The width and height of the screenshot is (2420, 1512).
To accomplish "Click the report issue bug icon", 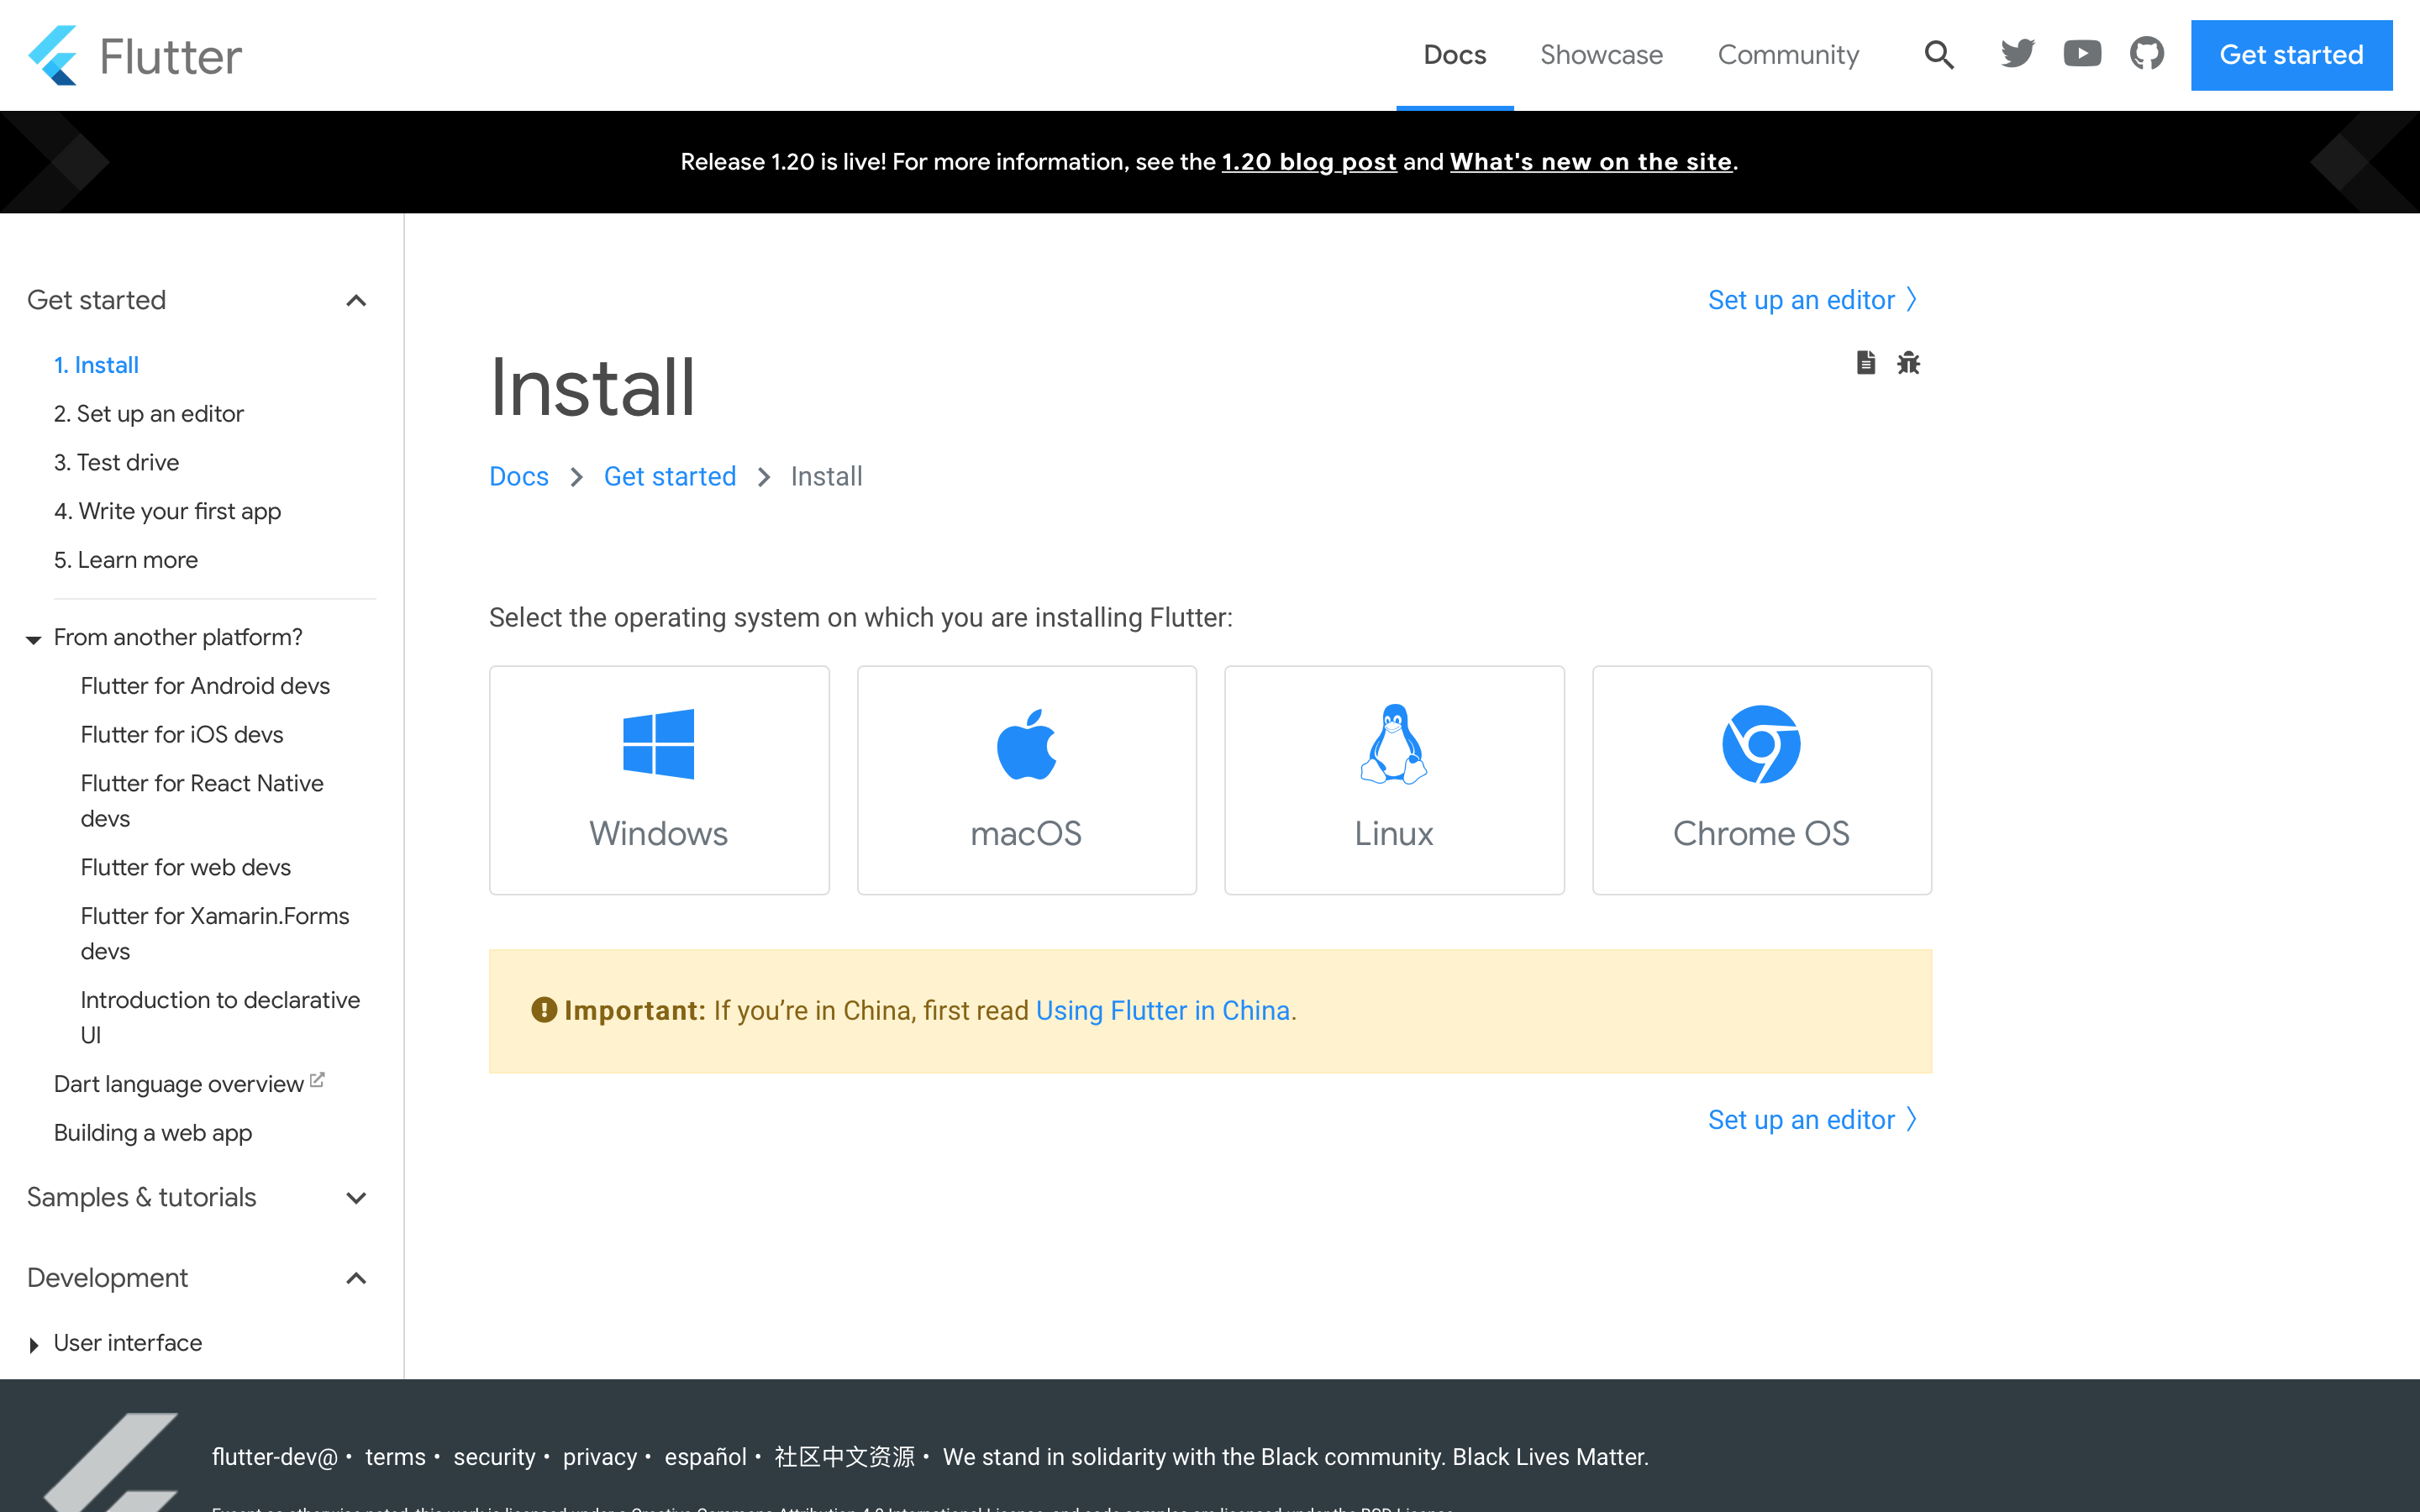I will coord(1909,363).
